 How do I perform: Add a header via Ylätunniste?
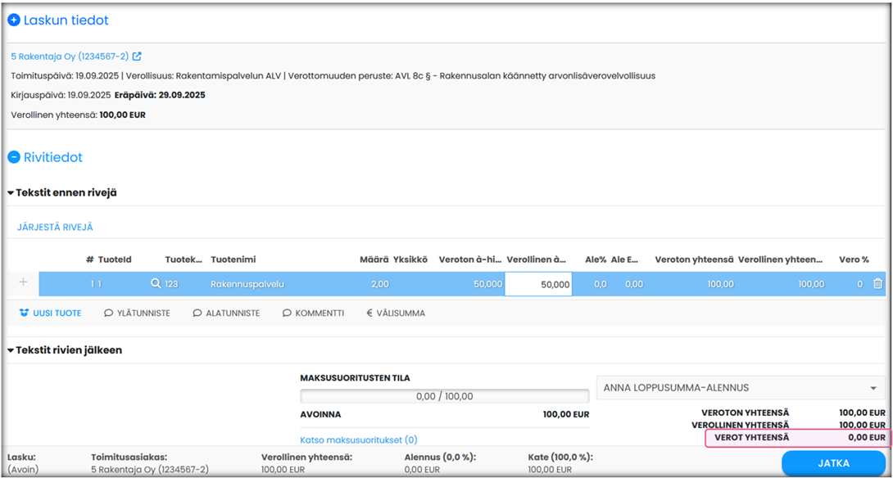(x=137, y=313)
